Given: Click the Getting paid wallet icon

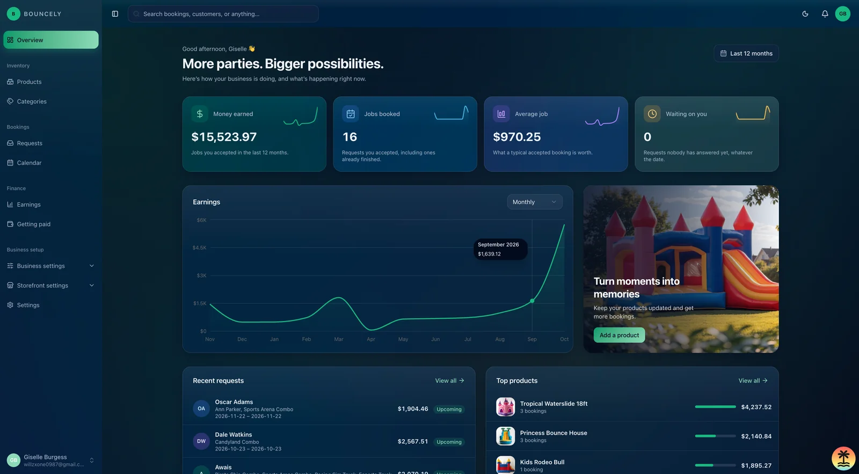Looking at the screenshot, I should tap(10, 224).
